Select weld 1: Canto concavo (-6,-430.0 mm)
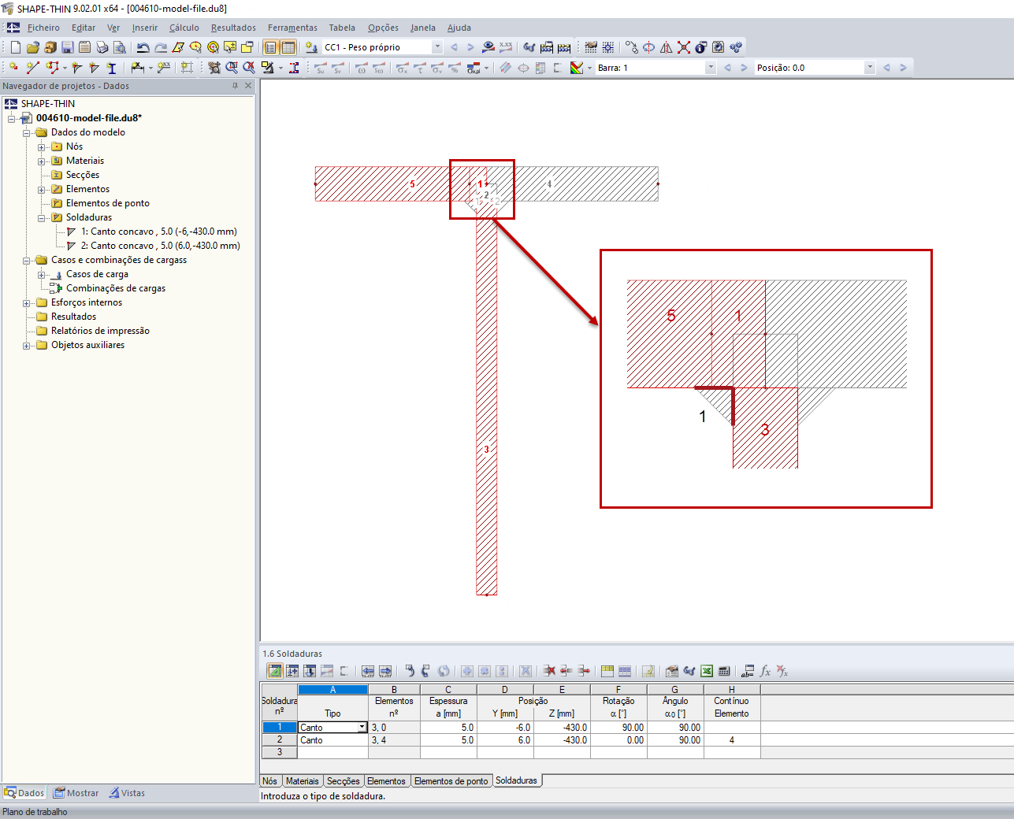Viewport: 1014px width, 819px height. click(158, 232)
